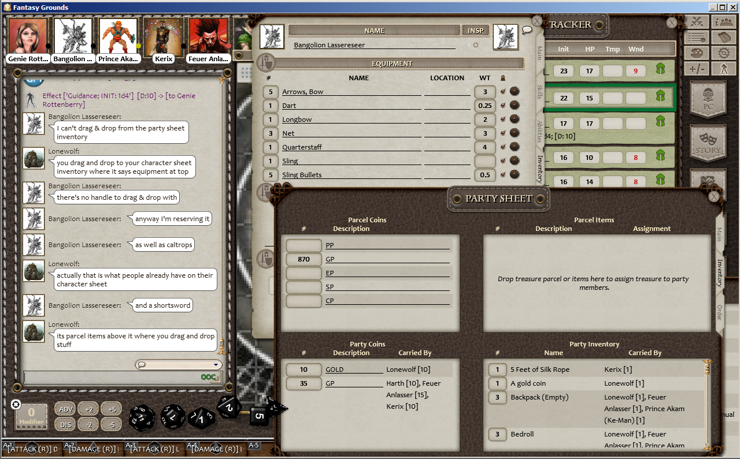Switch to Main tab on character sheet
This screenshot has width=740, height=459.
539,53
